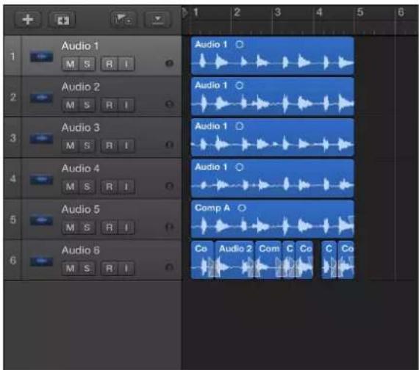Solo the Audio 3 track
The height and width of the screenshot is (370, 419).
point(87,146)
